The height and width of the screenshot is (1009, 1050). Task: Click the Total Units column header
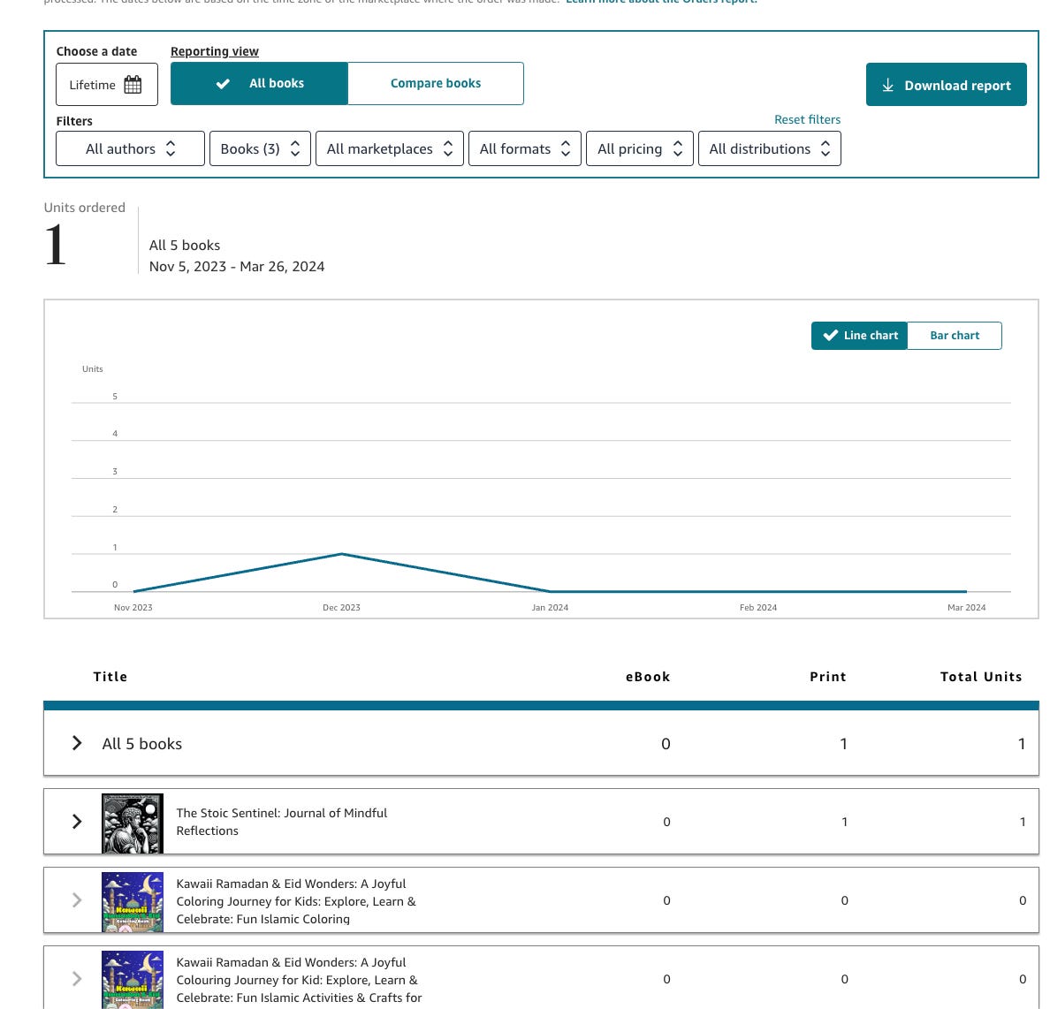[981, 676]
